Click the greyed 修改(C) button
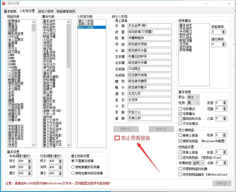This screenshot has height=192, width=236. [x=126, y=129]
